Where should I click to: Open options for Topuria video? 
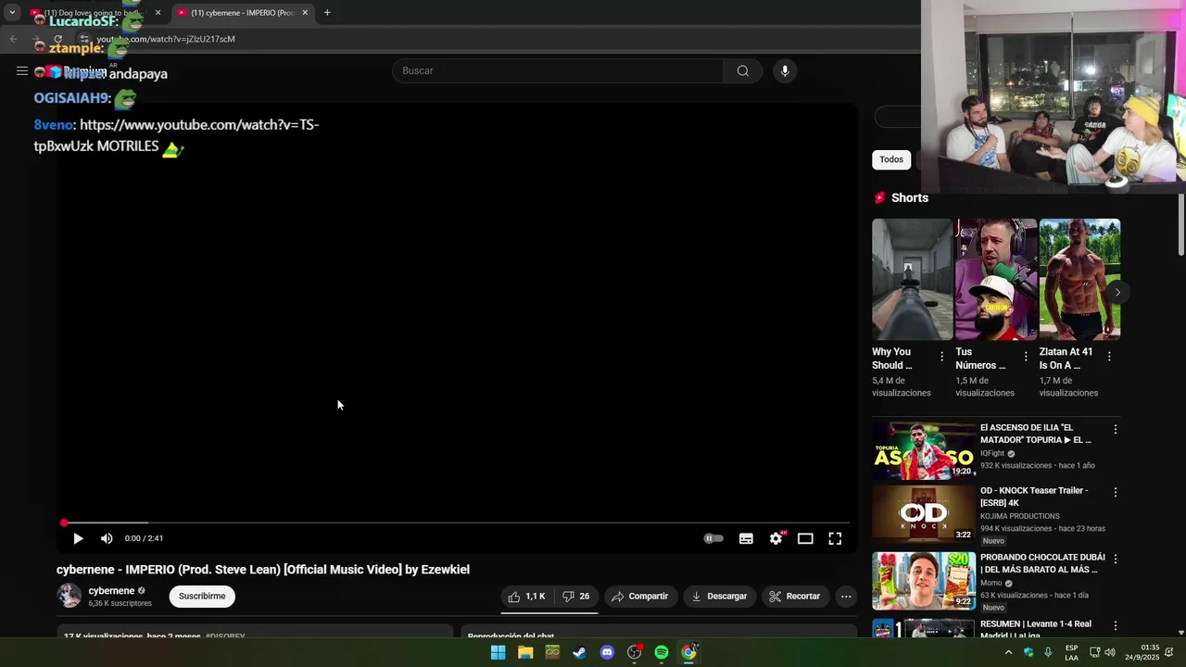click(1116, 430)
